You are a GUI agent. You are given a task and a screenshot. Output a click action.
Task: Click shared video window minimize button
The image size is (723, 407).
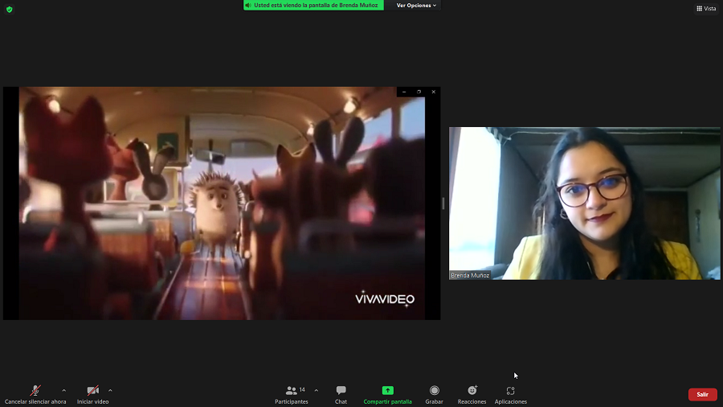[x=404, y=92]
